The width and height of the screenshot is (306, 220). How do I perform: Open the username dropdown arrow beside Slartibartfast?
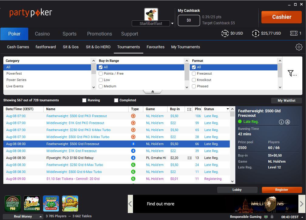pos(172,23)
